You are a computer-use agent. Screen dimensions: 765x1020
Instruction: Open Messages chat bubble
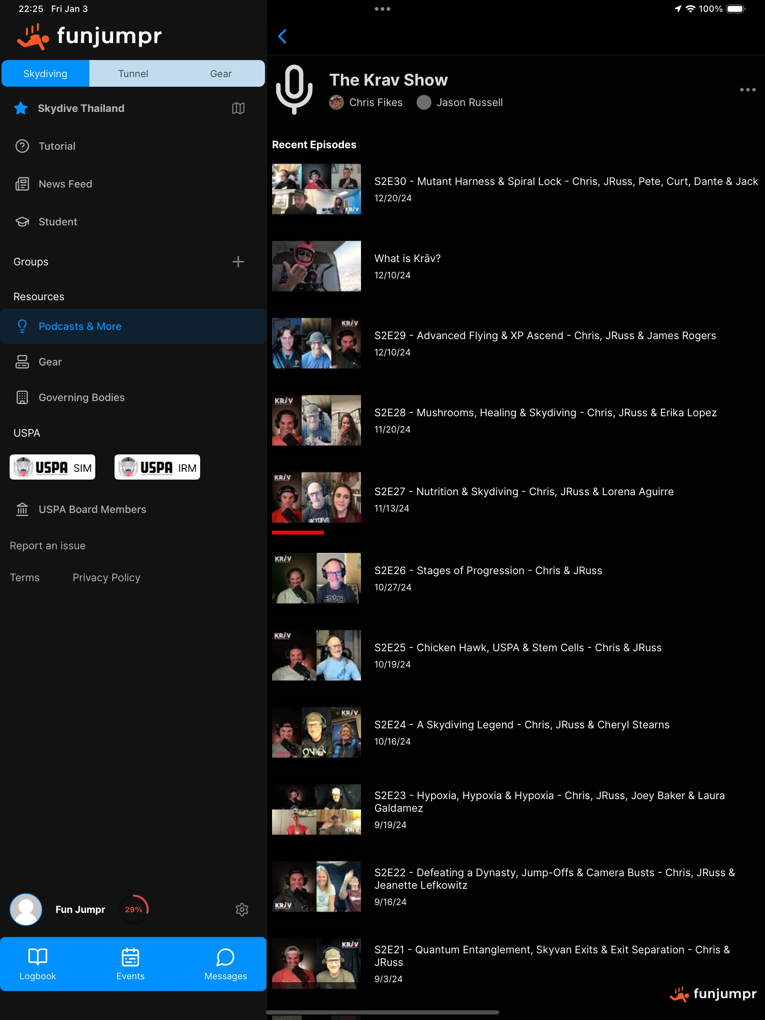point(225,964)
